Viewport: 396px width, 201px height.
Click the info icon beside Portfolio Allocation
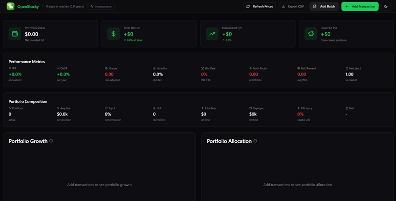click(255, 141)
